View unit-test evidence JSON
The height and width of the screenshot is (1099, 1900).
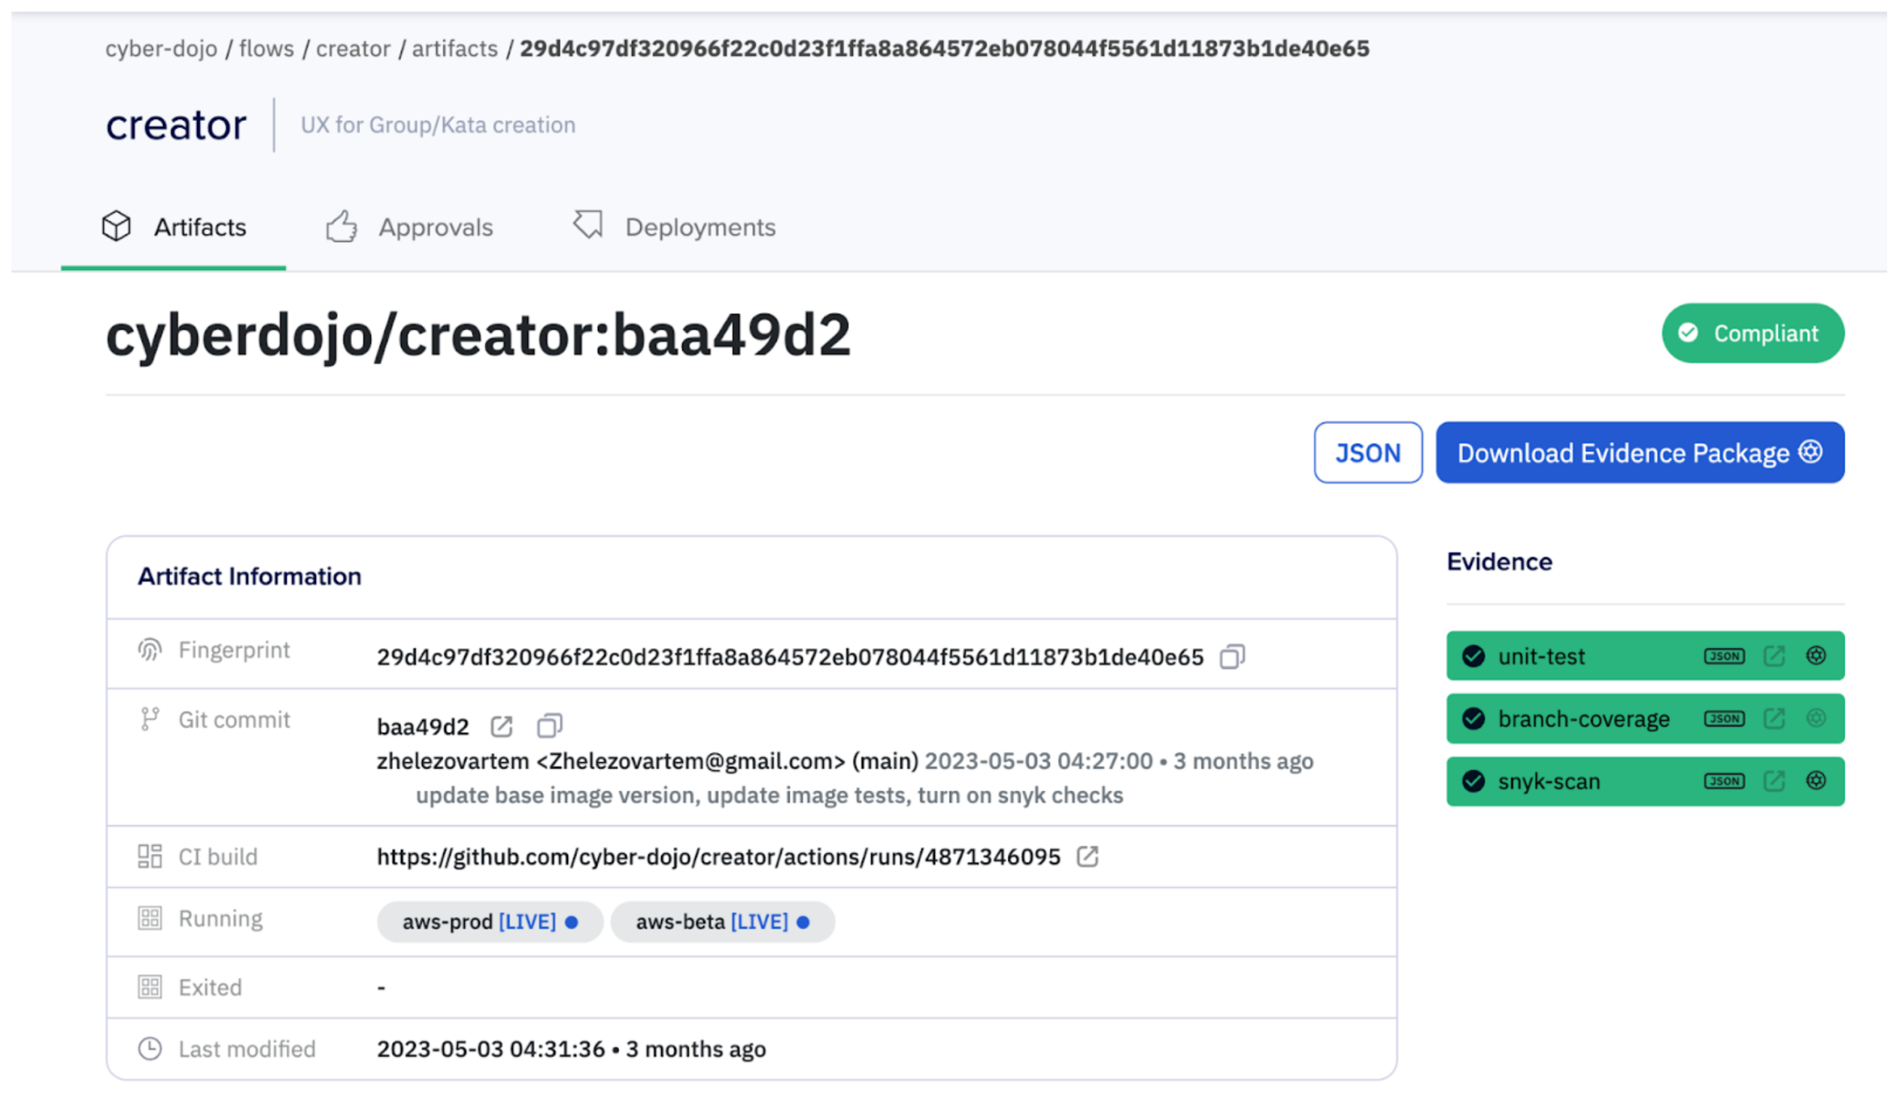[1725, 657]
